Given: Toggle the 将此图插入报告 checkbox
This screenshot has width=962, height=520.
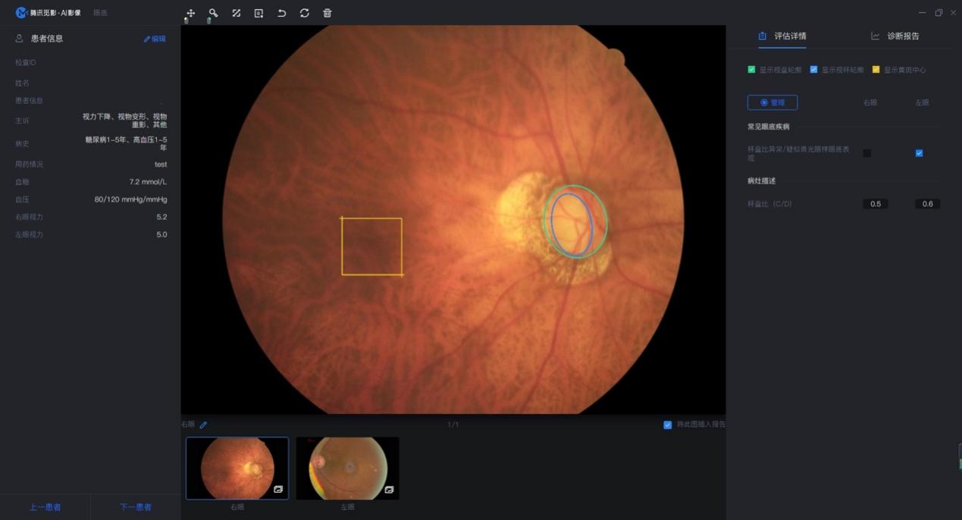Looking at the screenshot, I should (668, 424).
